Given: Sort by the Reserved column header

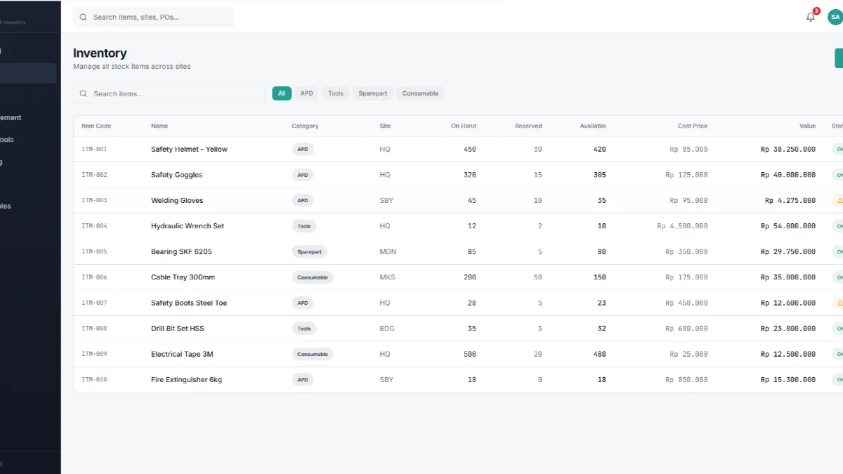Looking at the screenshot, I should coord(528,126).
